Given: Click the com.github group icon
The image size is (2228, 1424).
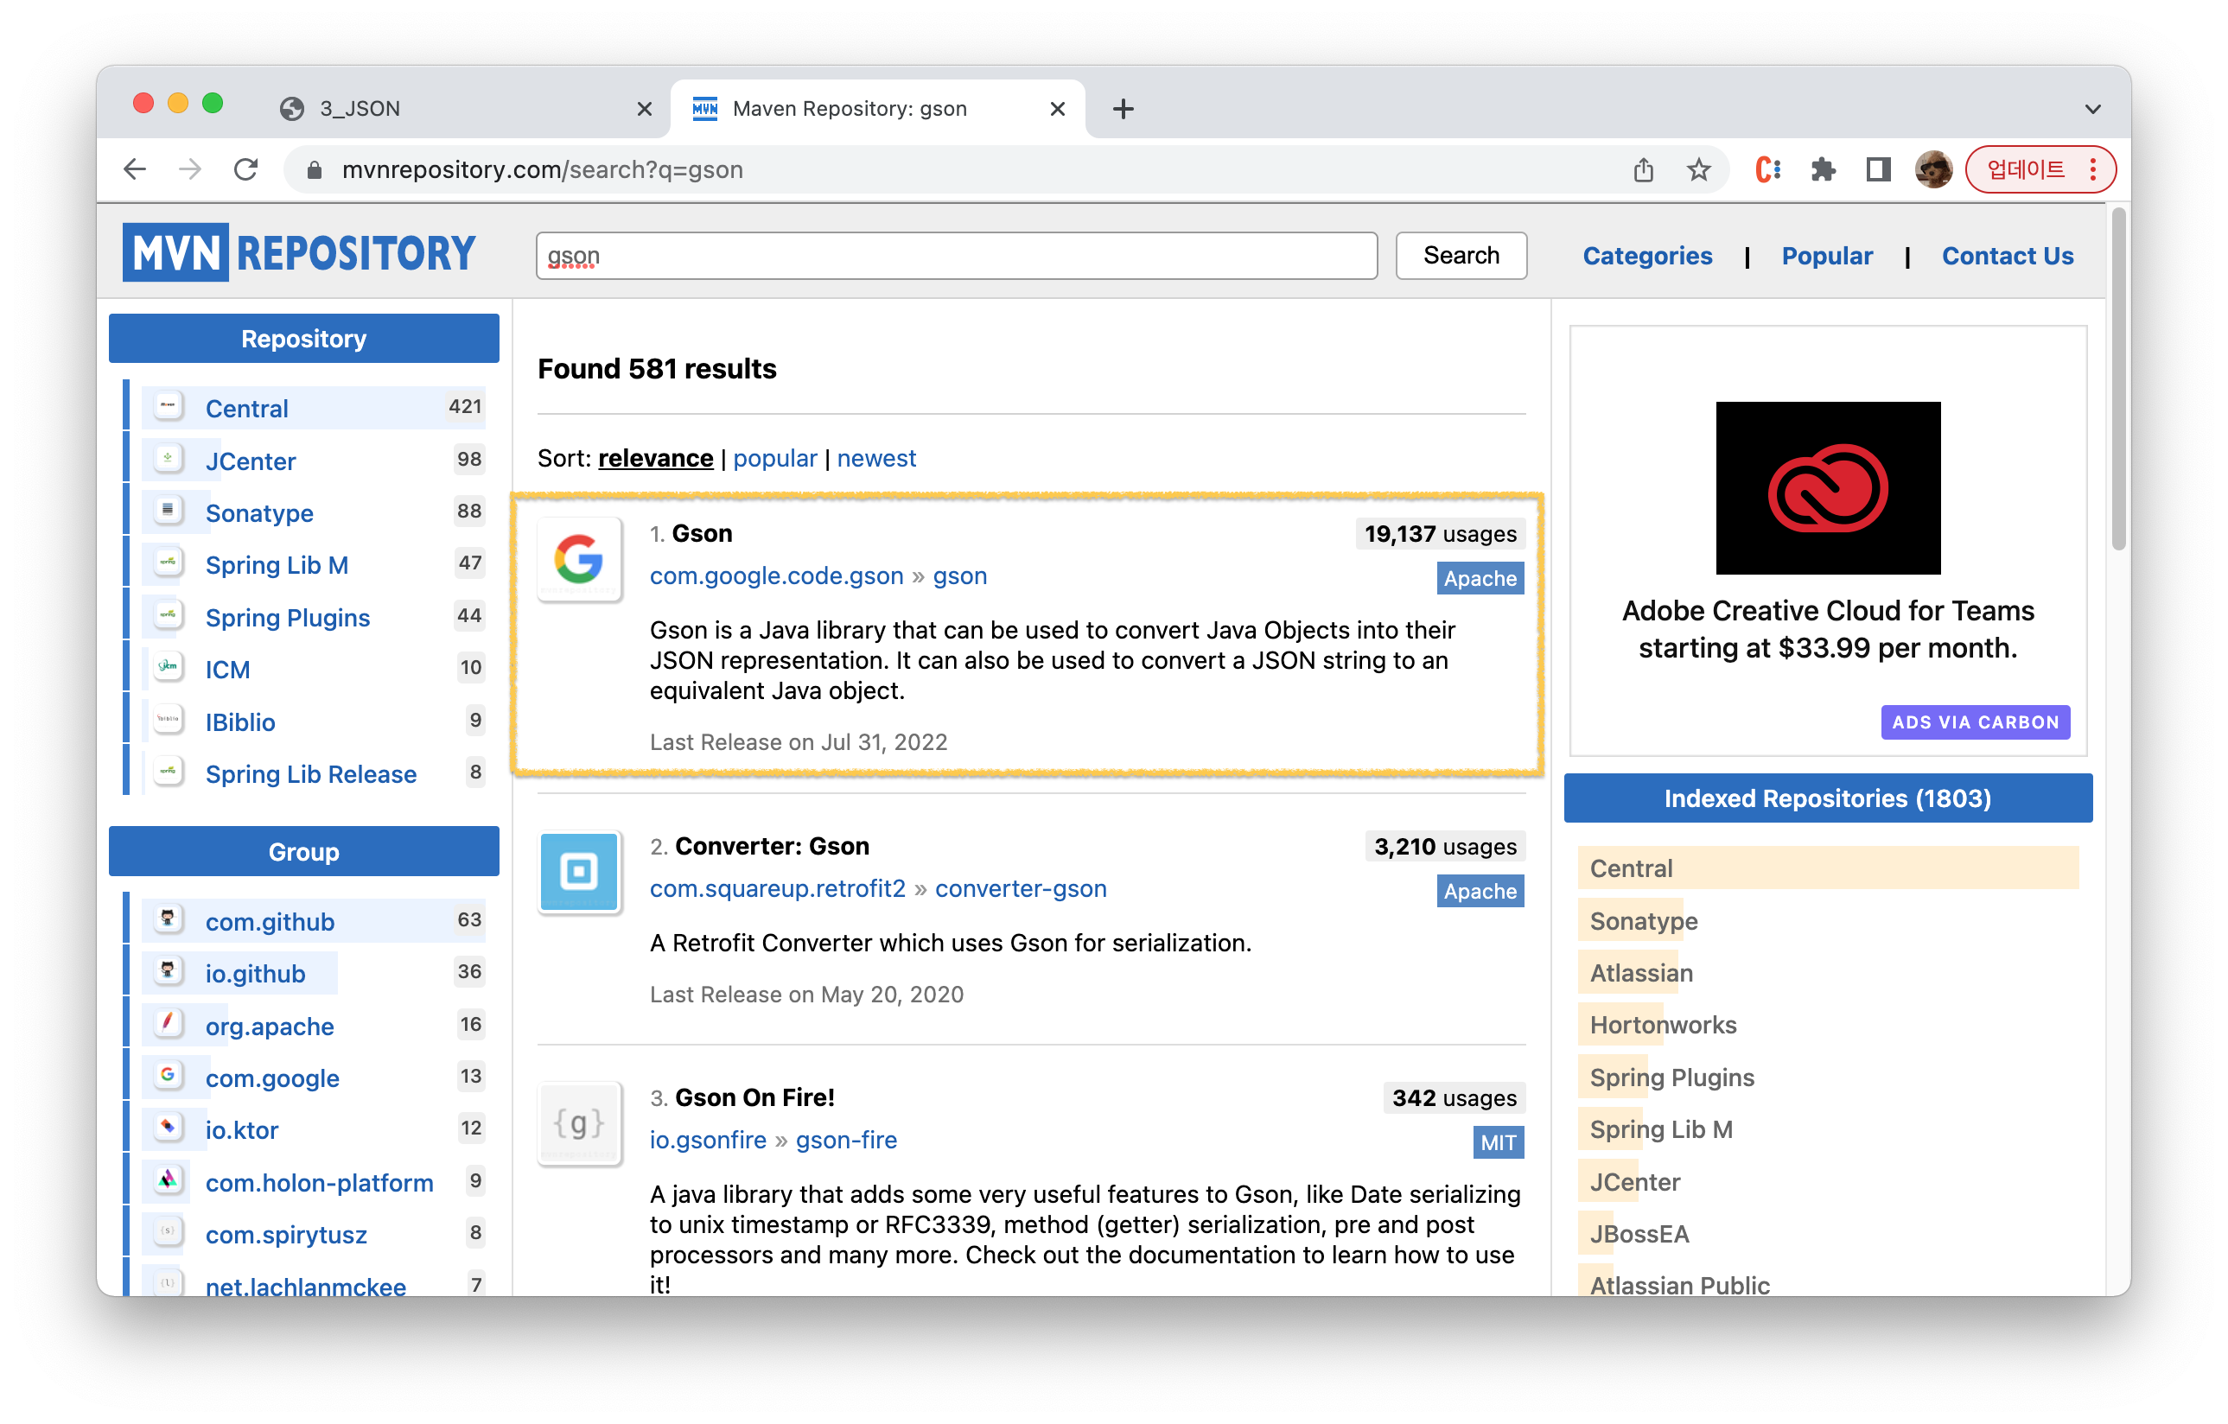Looking at the screenshot, I should click(x=168, y=919).
